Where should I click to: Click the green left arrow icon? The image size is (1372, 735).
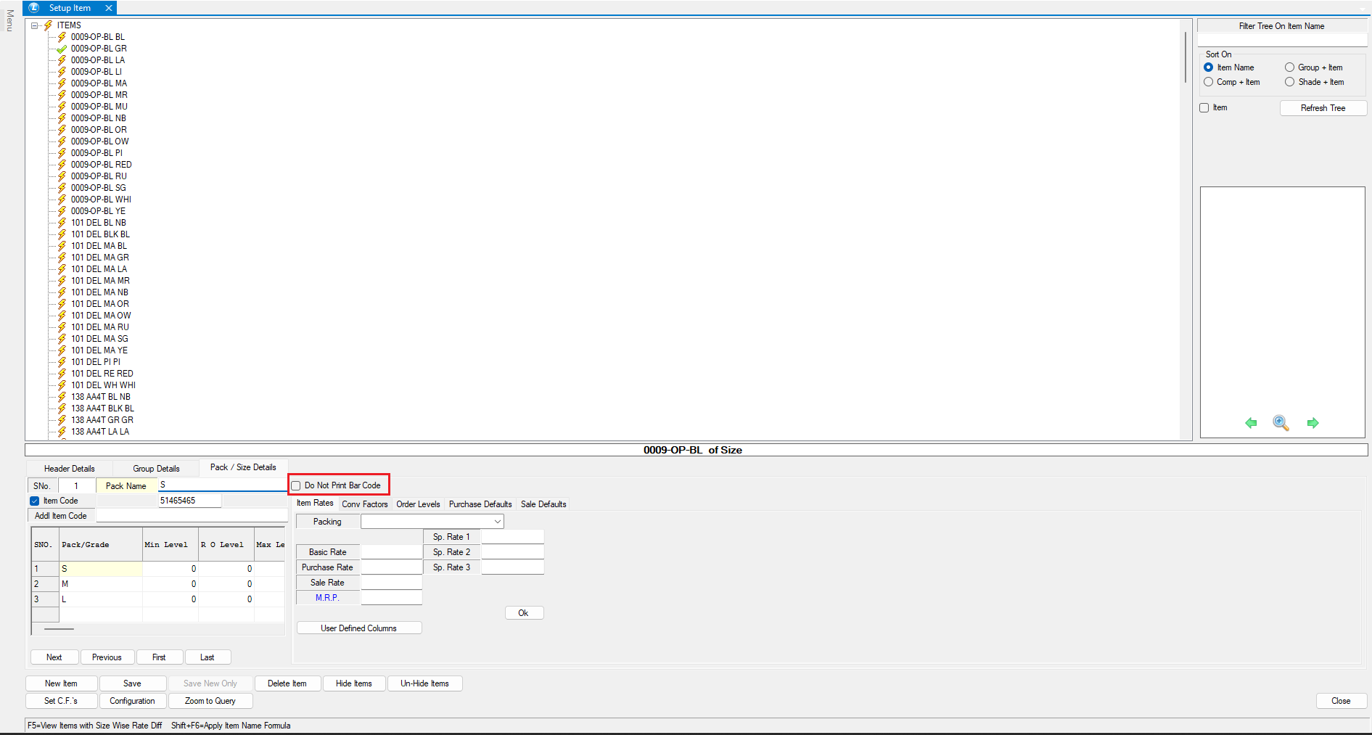click(x=1251, y=423)
